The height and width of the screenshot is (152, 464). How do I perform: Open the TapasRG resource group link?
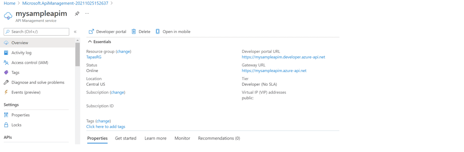[94, 57]
